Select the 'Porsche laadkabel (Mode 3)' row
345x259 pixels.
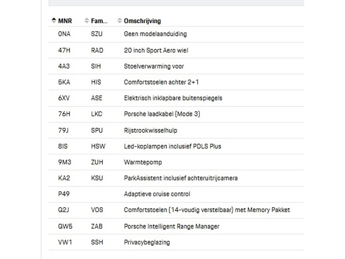pos(162,114)
